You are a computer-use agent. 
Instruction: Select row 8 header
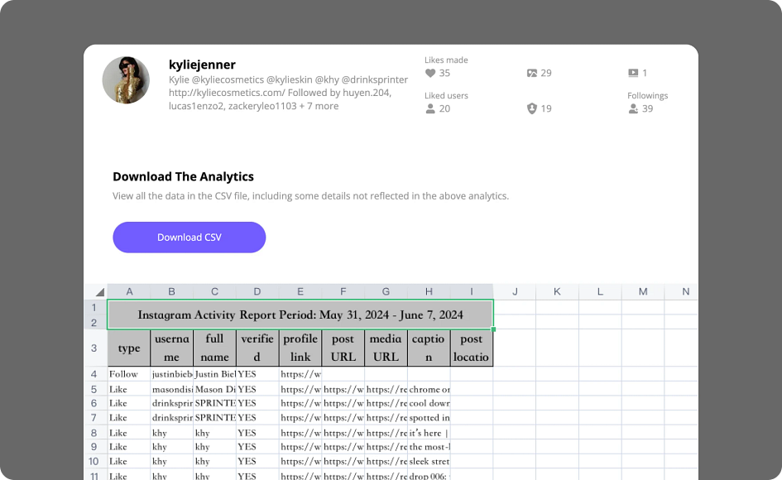pyautogui.click(x=94, y=433)
